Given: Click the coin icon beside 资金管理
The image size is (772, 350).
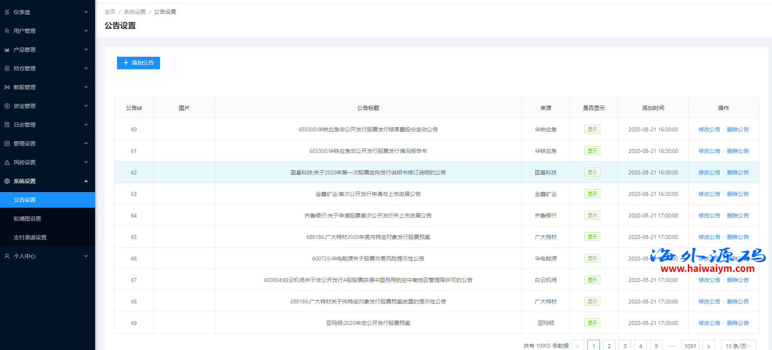Looking at the screenshot, I should point(7,106).
